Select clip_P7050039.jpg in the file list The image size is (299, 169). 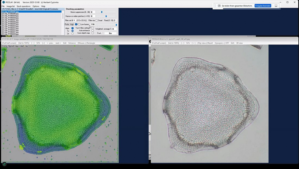[x=12, y=16]
